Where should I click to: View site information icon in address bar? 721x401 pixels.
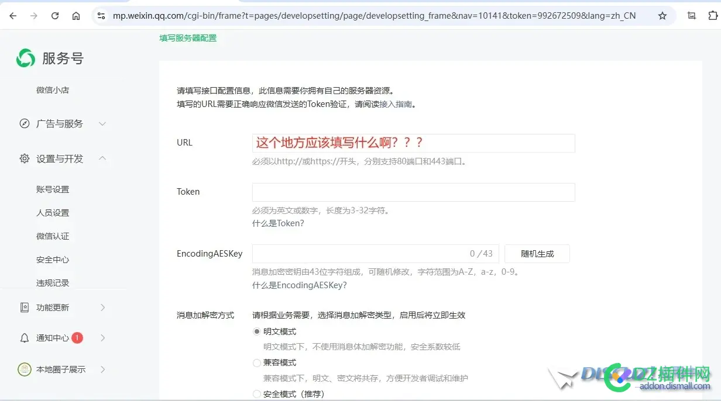tap(101, 16)
